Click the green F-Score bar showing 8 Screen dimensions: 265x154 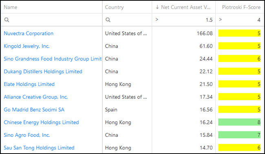[239, 122]
